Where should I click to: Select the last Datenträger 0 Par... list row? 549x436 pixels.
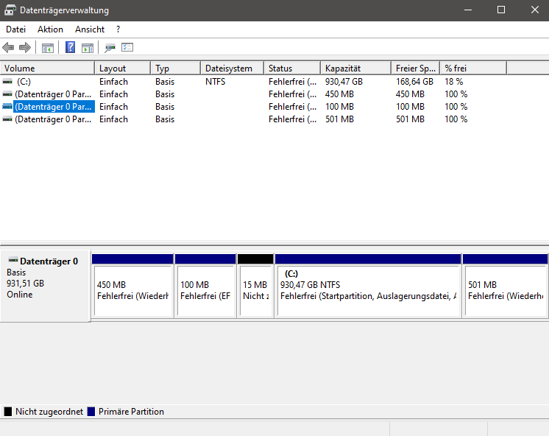(53, 119)
